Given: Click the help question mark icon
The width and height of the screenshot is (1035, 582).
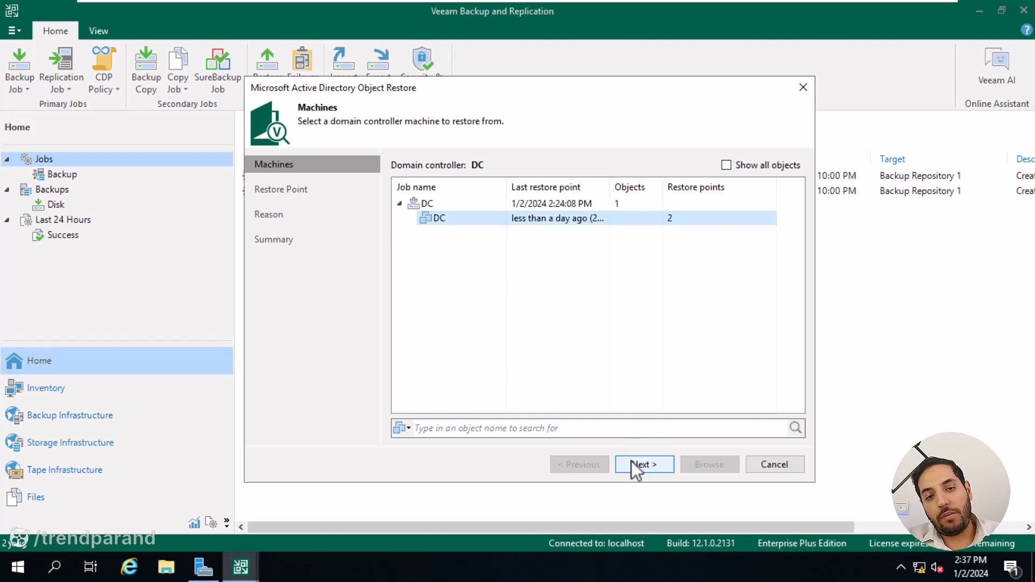Looking at the screenshot, I should pos(1026,30).
